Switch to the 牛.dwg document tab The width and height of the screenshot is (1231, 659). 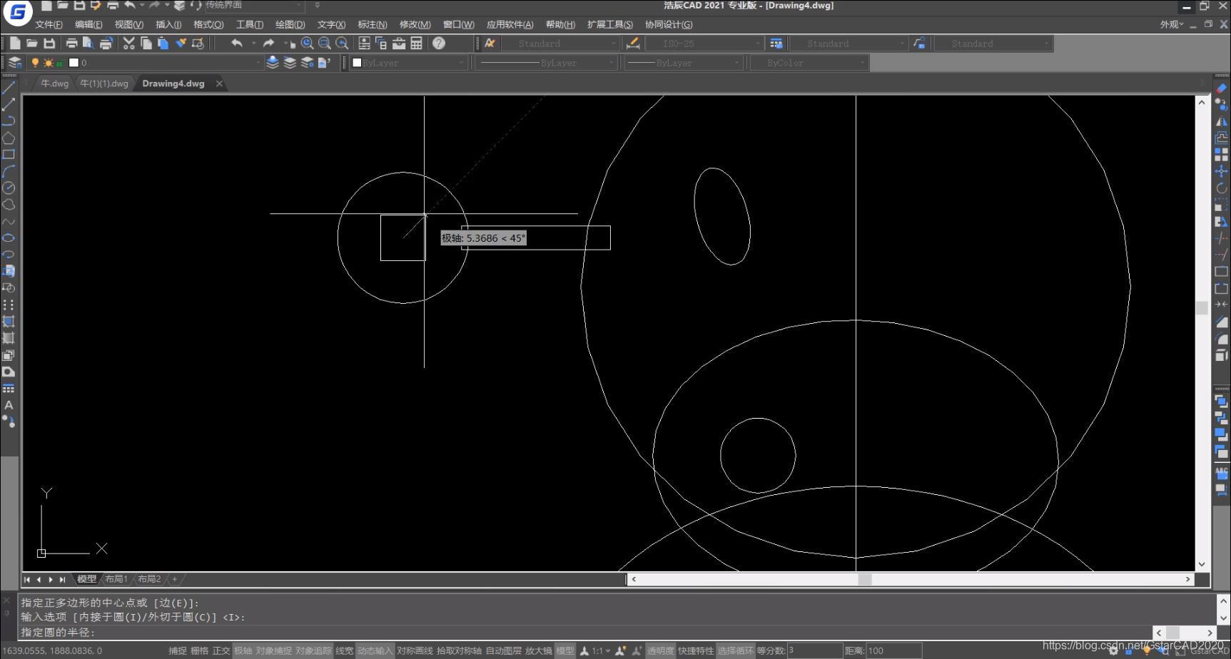coord(54,83)
